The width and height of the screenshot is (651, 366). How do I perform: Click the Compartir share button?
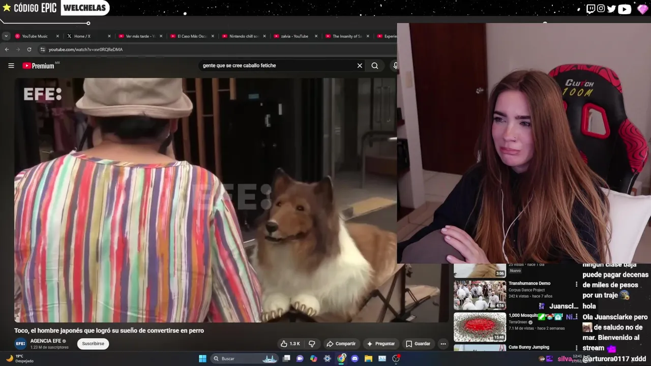point(341,344)
